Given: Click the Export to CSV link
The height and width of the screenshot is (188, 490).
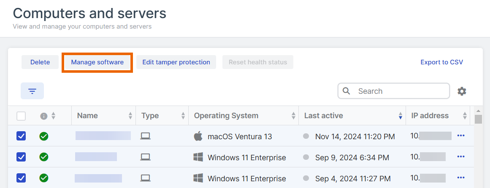Looking at the screenshot, I should coord(441,62).
